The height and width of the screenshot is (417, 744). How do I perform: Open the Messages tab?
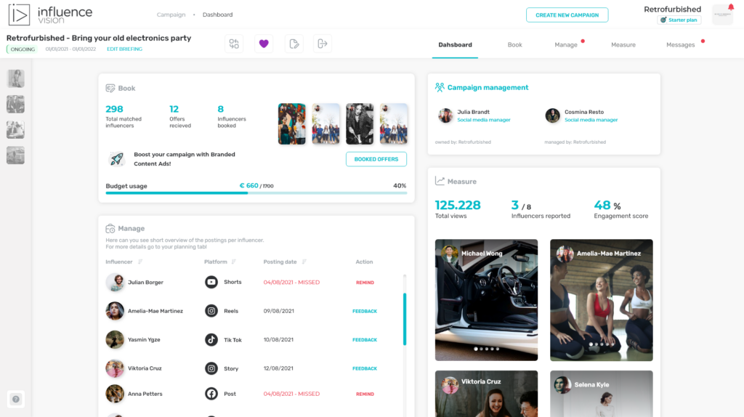click(x=680, y=45)
